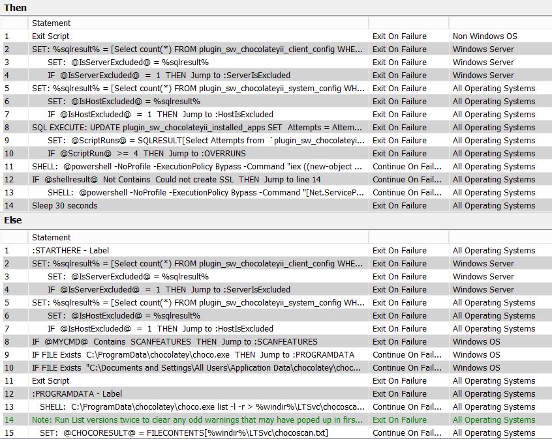Select the Sleep 30 seconds step
Screen dimensions: 552x439
tap(65, 206)
